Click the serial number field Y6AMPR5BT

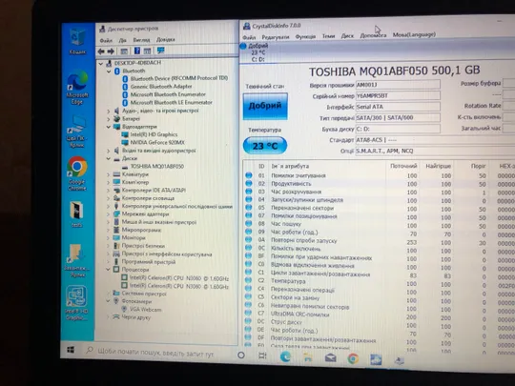click(x=398, y=96)
